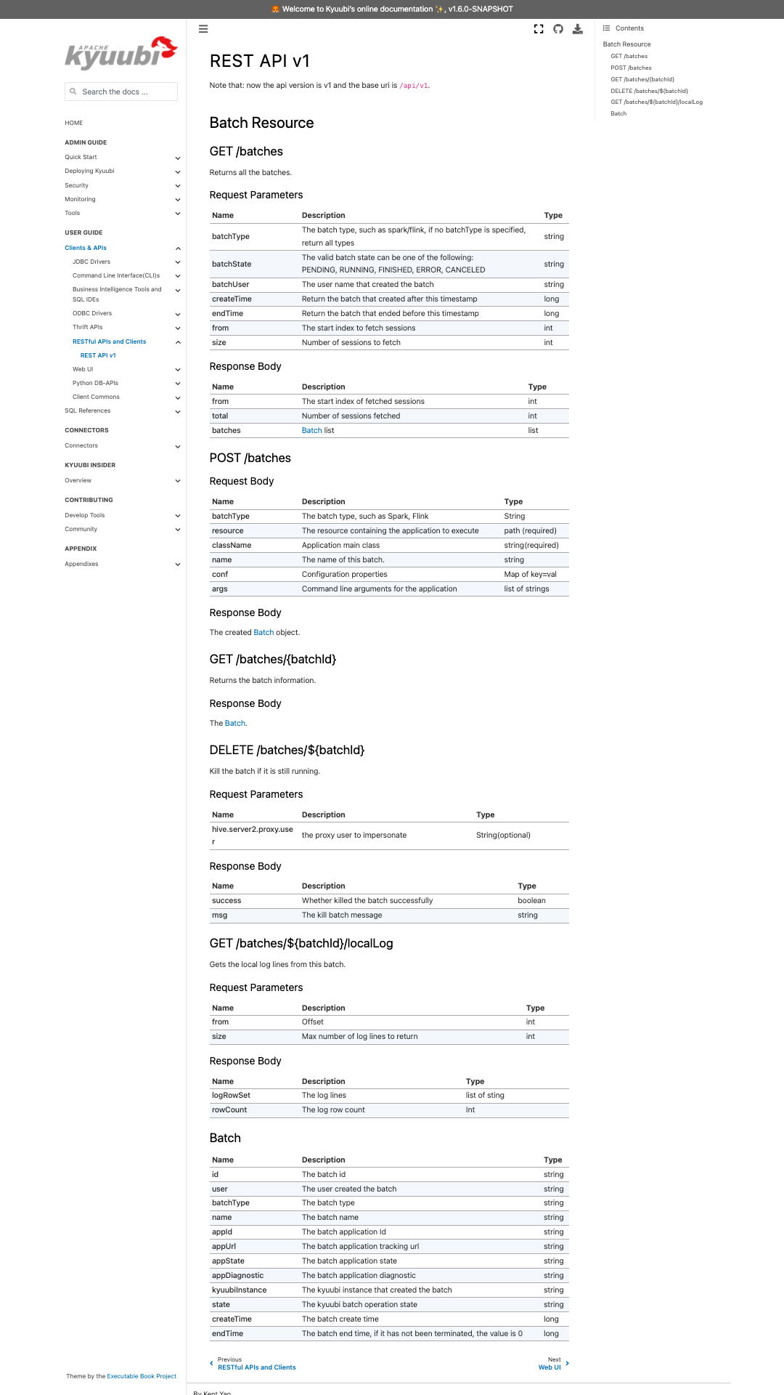Viewport: 784px width, 1395px height.
Task: Expand the SQL References chevron
Action: [x=178, y=411]
